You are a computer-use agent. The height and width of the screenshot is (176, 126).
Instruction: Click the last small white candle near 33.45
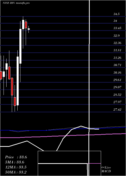(29, 29)
